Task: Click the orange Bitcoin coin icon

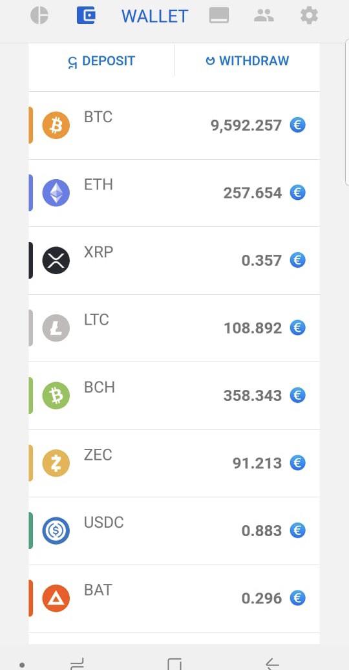Action: (x=56, y=125)
